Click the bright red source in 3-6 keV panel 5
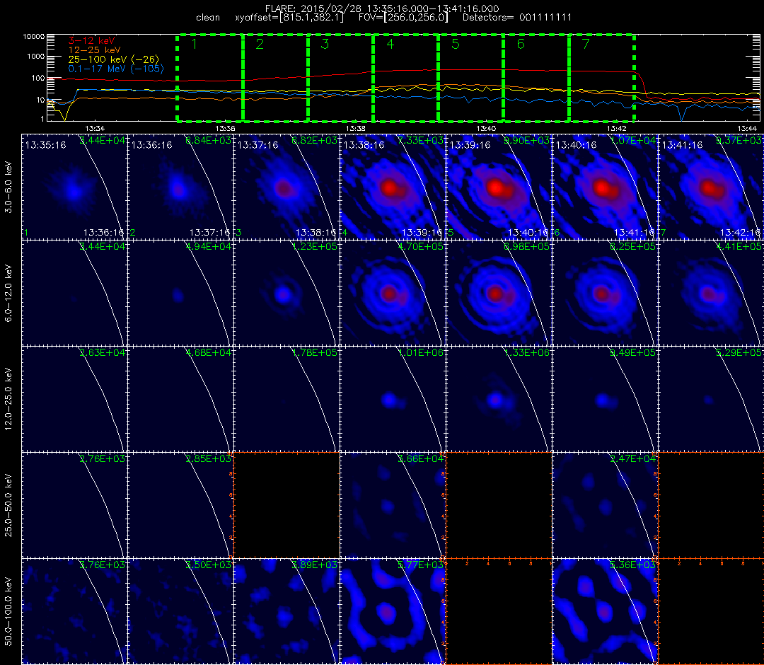 (x=495, y=187)
